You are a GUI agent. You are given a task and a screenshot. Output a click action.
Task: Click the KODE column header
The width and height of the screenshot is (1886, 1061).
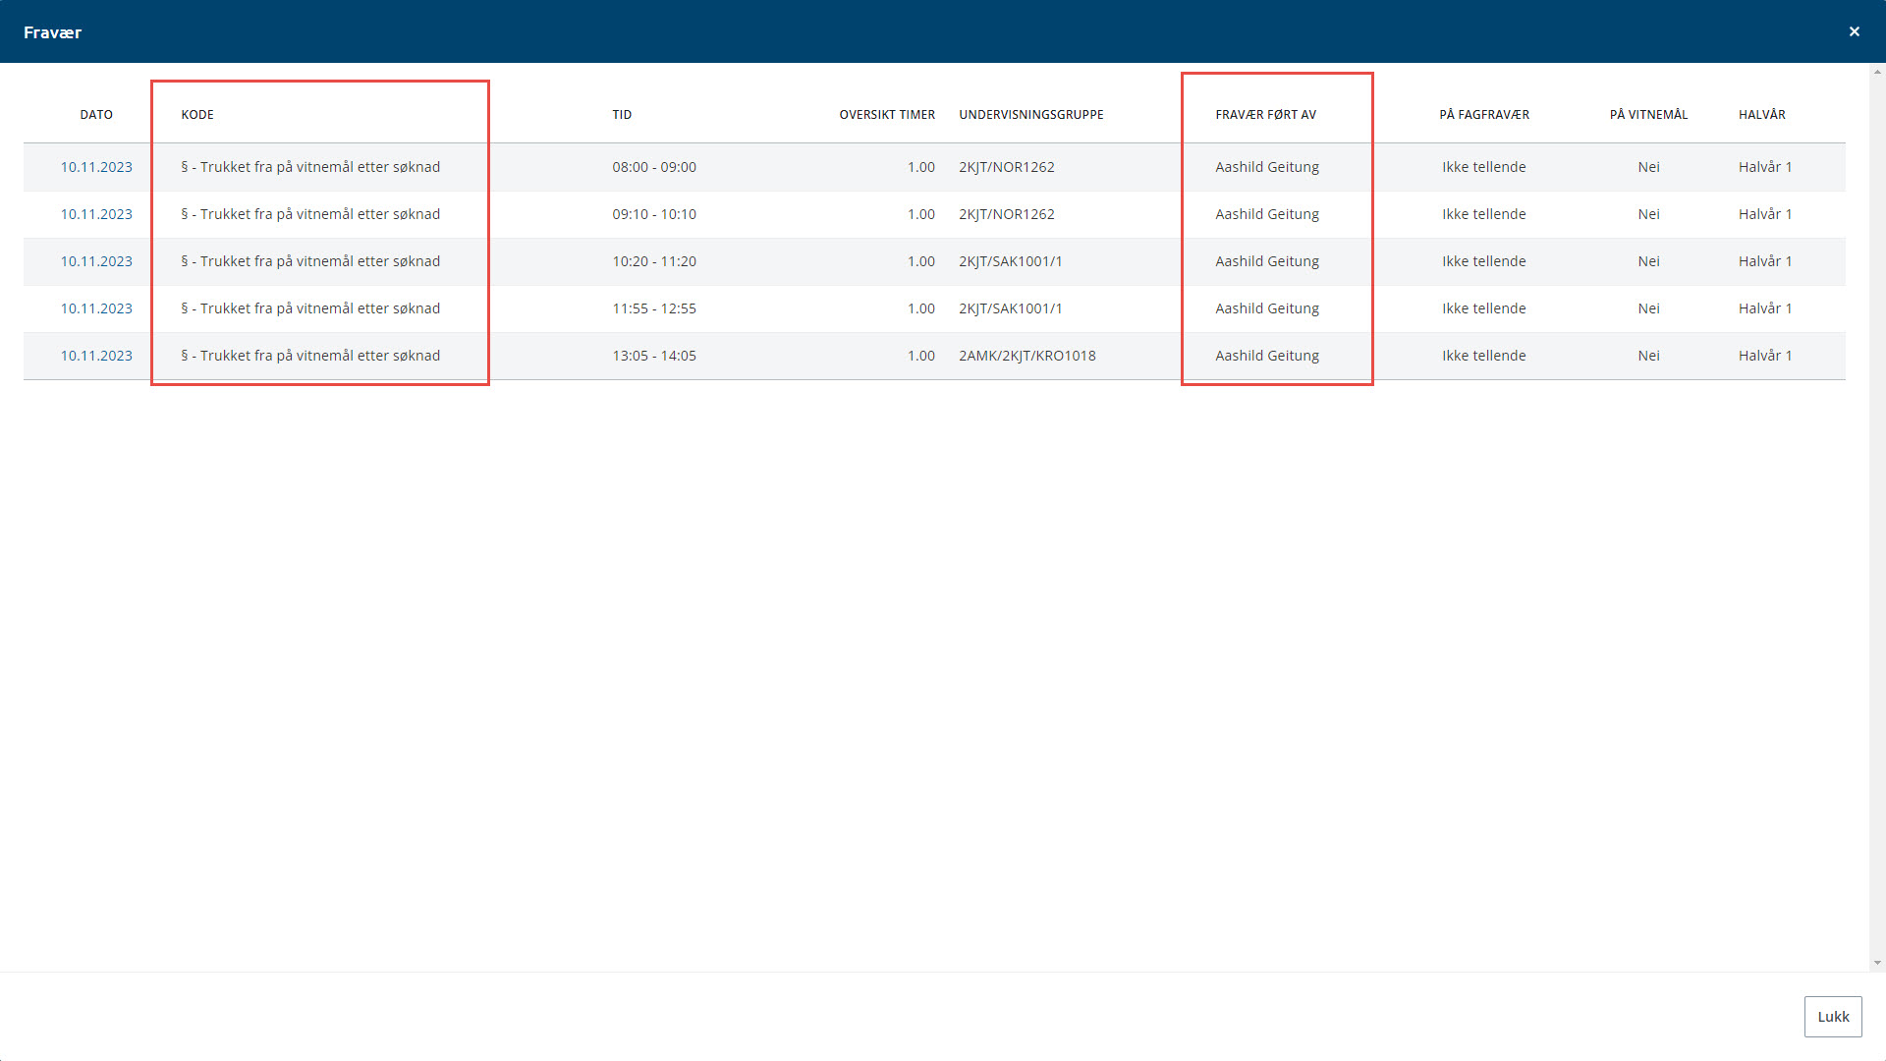coord(197,115)
